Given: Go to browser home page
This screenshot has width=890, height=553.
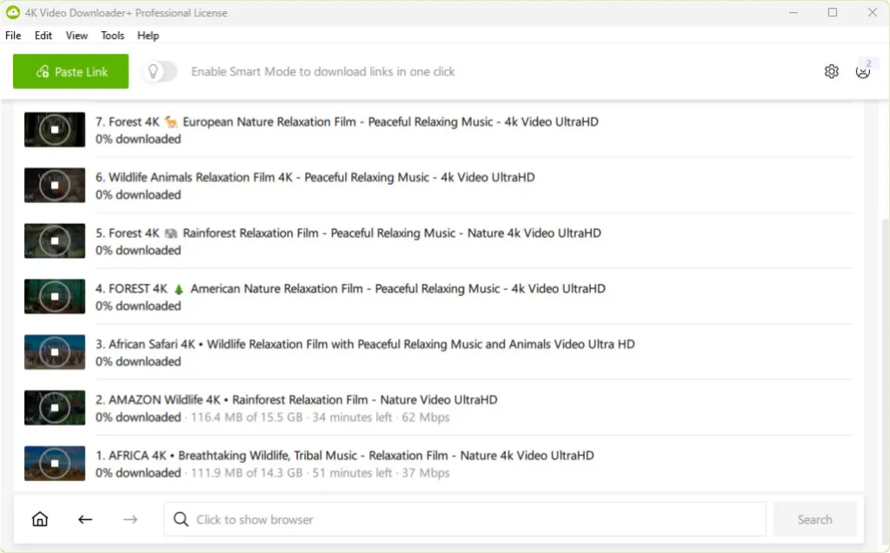Looking at the screenshot, I should (40, 519).
